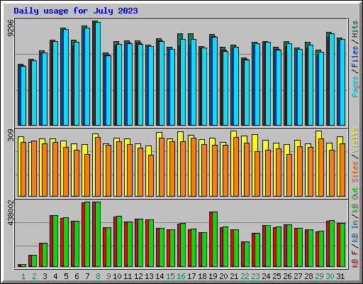The image size is (363, 284).
Task: Click the 9296 hits axis value
Action: [x=11, y=28]
